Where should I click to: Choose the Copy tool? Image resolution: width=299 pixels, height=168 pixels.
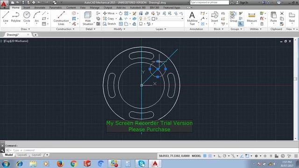[x=109, y=19]
